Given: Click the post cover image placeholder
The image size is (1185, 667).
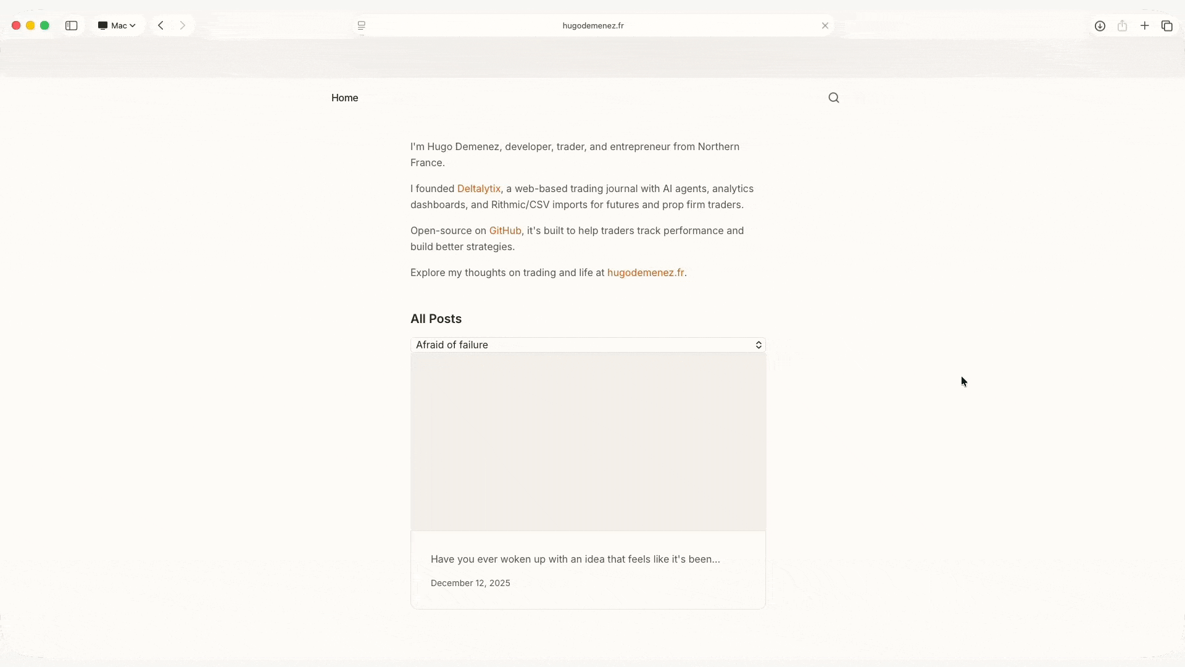Looking at the screenshot, I should click(x=588, y=442).
